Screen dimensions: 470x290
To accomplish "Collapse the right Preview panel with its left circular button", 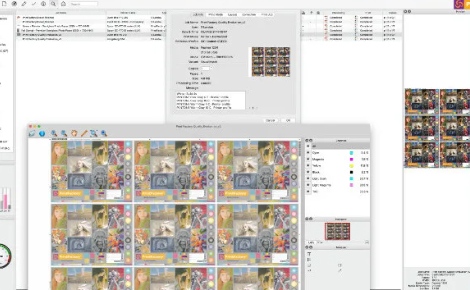I will tap(405, 11).
